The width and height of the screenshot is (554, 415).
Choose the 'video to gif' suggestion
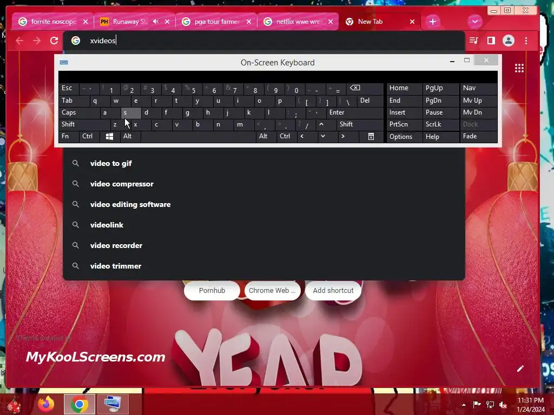[263, 163]
